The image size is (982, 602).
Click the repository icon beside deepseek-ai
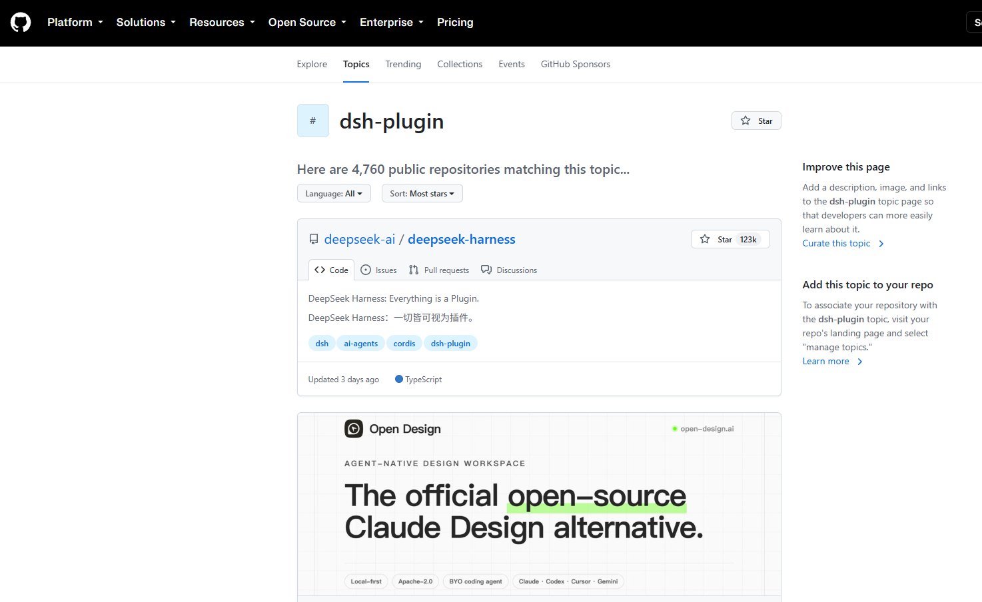click(314, 239)
